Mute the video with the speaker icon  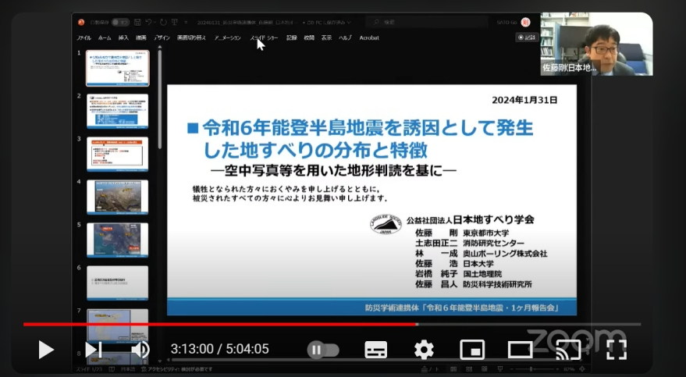click(x=140, y=350)
